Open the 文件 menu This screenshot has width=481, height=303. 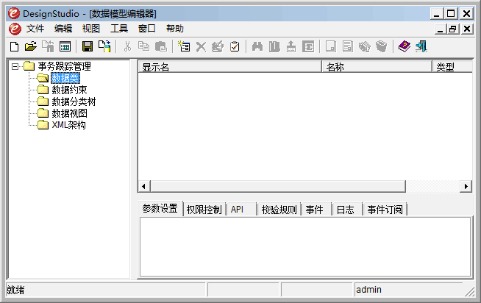(x=35, y=29)
